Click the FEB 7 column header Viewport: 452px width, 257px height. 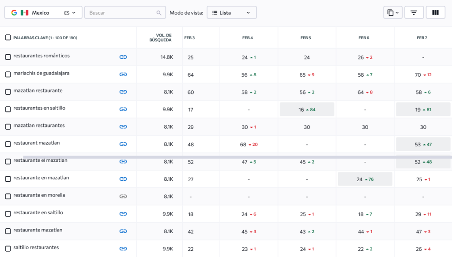coord(422,38)
